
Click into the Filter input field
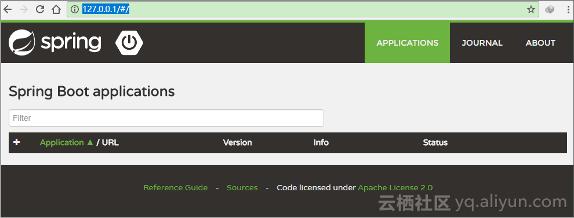(x=166, y=118)
